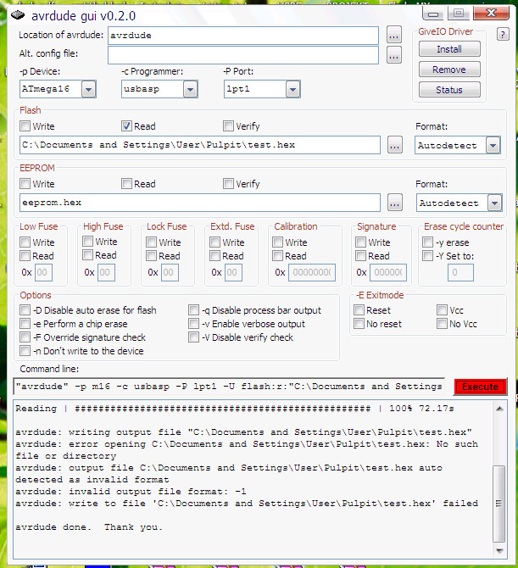Viewport: 518px width, 568px height.
Task: Uncheck the Flash Read checkbox
Action: [x=126, y=126]
